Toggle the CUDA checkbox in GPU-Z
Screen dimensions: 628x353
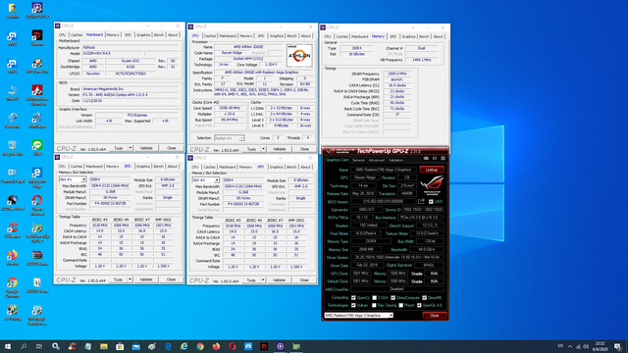coord(374,298)
